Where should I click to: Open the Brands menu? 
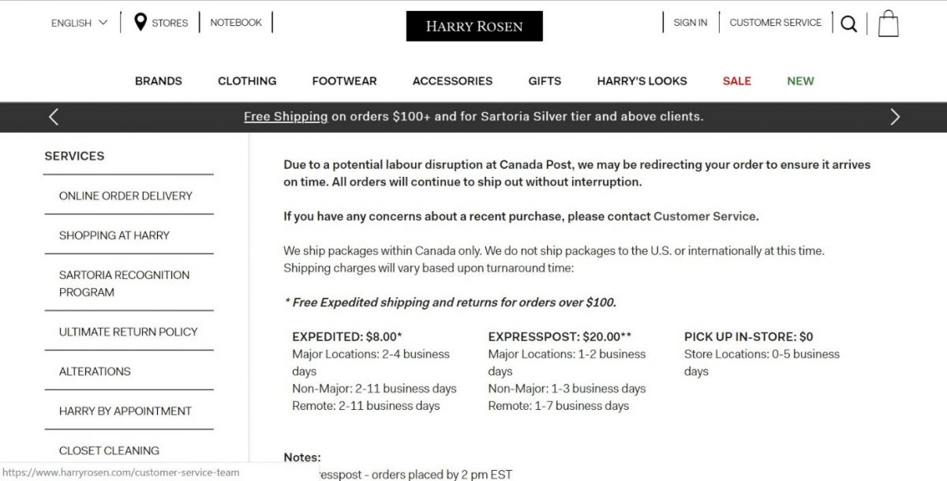159,81
